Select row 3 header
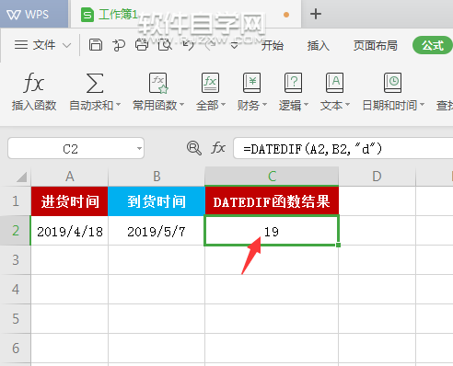This screenshot has height=366, width=453. click(16, 260)
